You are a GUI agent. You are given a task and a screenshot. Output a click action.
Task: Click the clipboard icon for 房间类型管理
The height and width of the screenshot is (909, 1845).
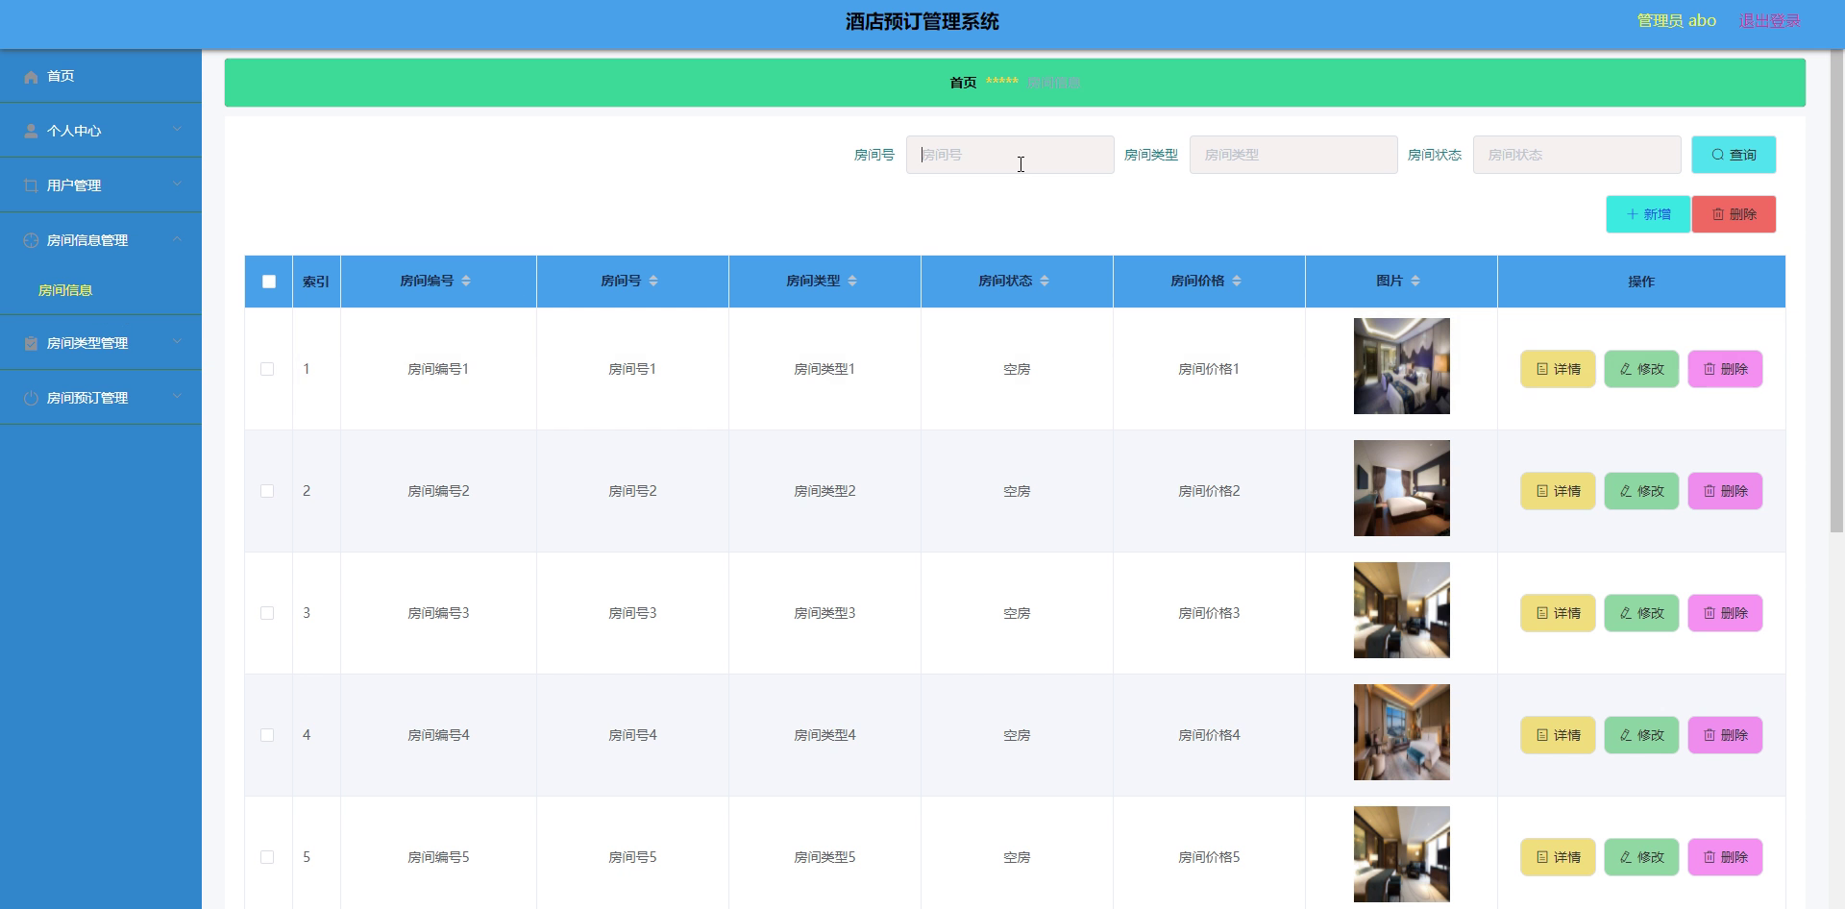point(31,343)
